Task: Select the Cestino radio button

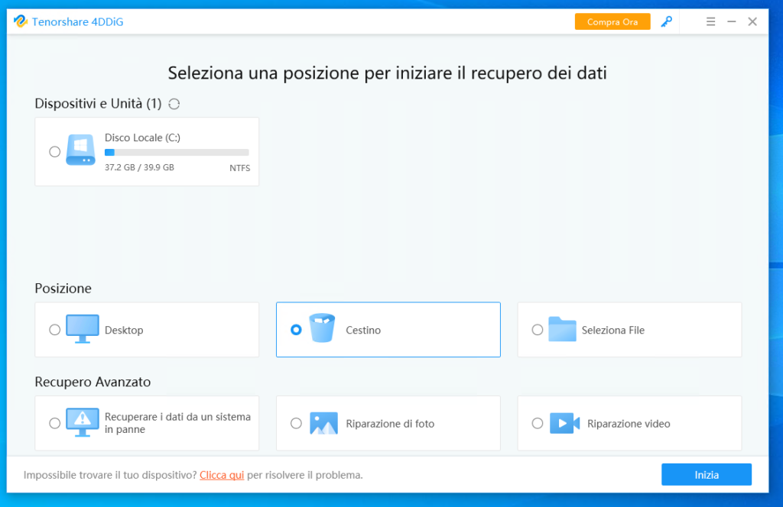Action: [296, 330]
